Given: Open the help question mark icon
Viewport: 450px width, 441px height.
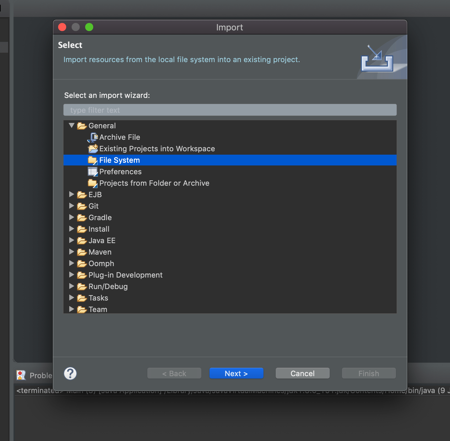Looking at the screenshot, I should click(x=70, y=373).
